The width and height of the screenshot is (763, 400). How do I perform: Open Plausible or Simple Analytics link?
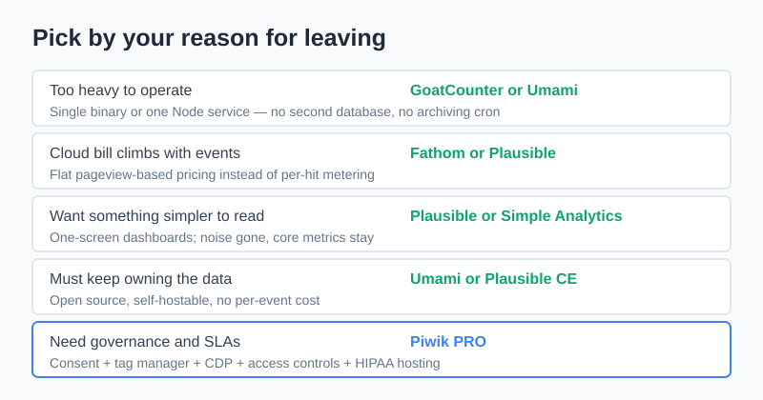click(x=516, y=216)
